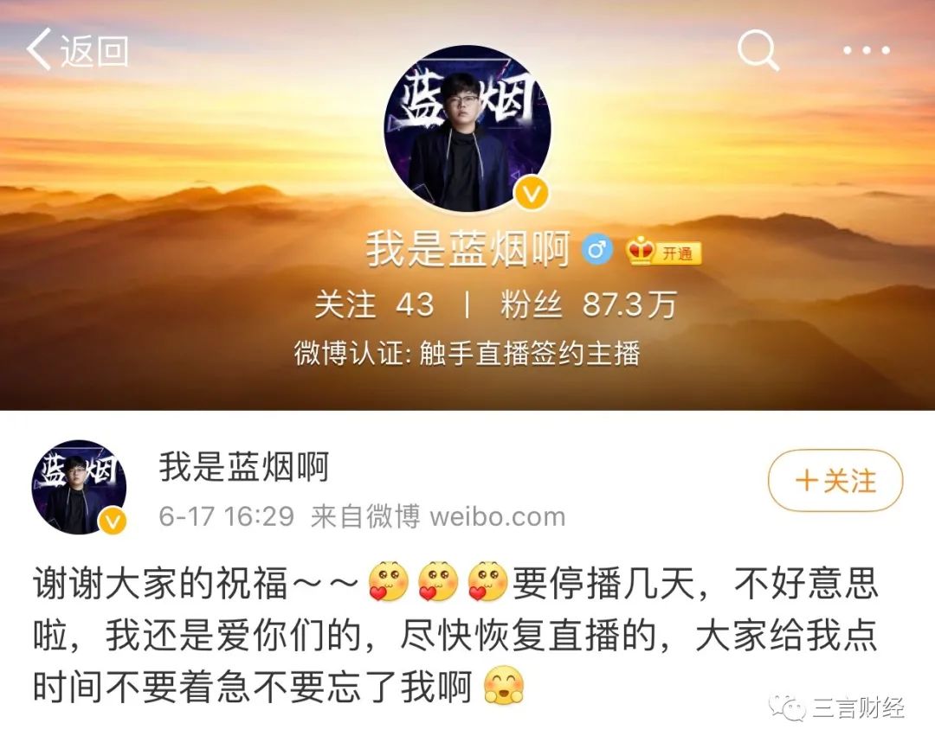The width and height of the screenshot is (935, 749).
Task: Tap the small post author avatar
Action: 79,487
